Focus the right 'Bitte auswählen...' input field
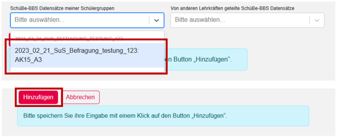Viewport: 338px width, 137px height. (239, 20)
